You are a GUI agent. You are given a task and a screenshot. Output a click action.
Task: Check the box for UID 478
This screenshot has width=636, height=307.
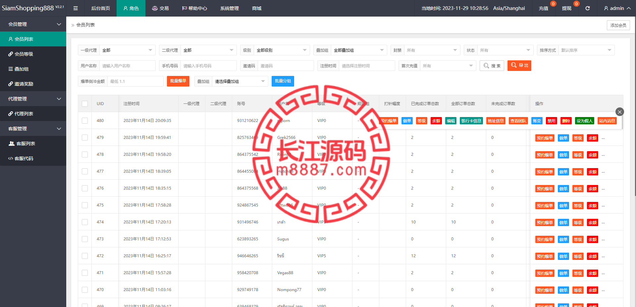point(85,154)
